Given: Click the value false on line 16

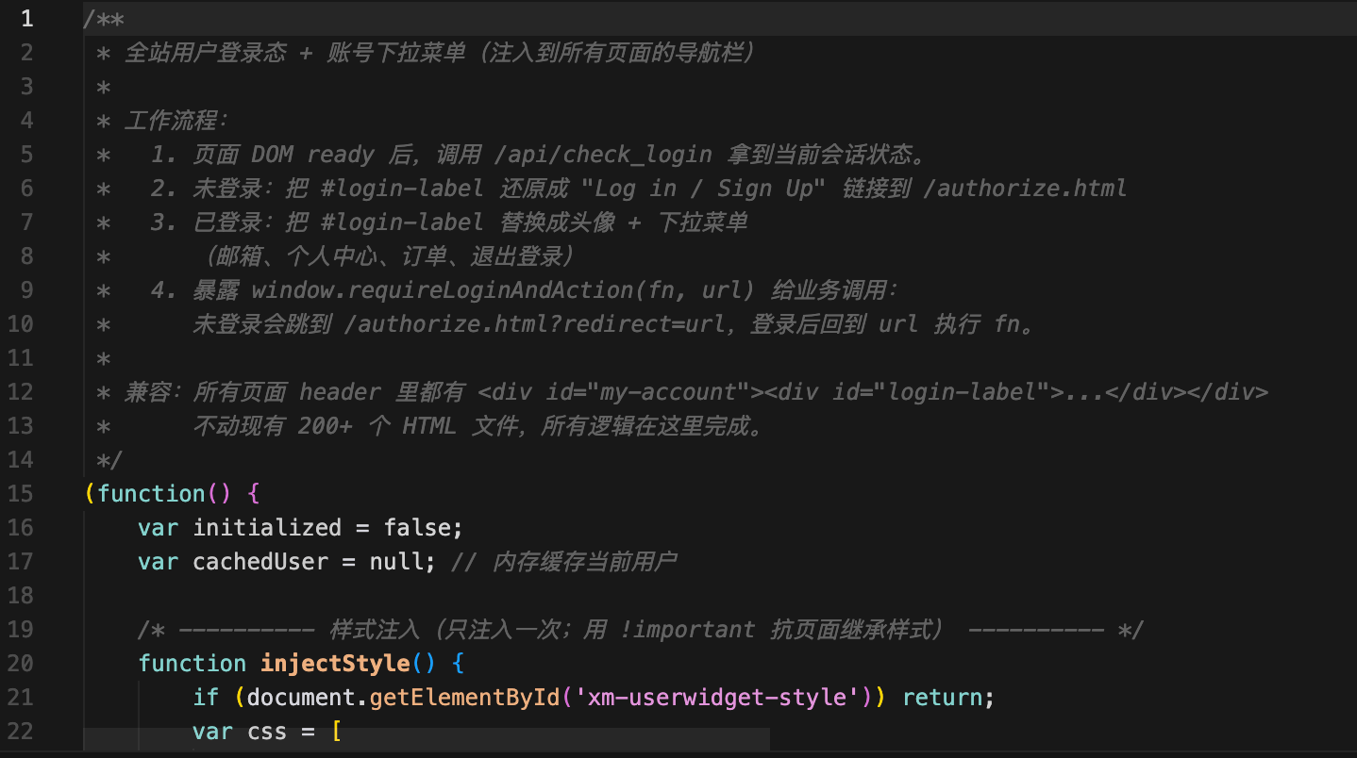Looking at the screenshot, I should click(418, 528).
